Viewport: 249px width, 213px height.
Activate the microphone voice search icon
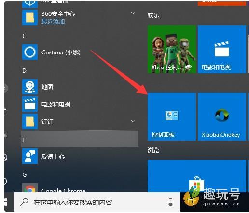[170, 202]
